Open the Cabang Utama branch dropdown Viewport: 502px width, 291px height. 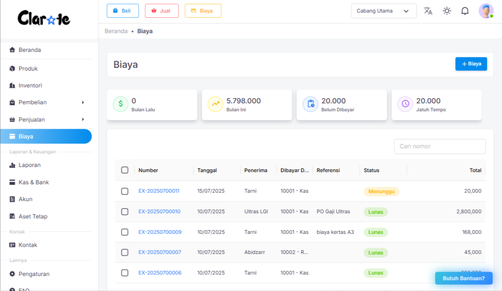(384, 11)
